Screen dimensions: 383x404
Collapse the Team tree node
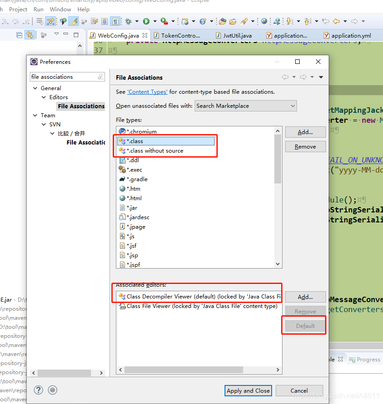[x=35, y=115]
